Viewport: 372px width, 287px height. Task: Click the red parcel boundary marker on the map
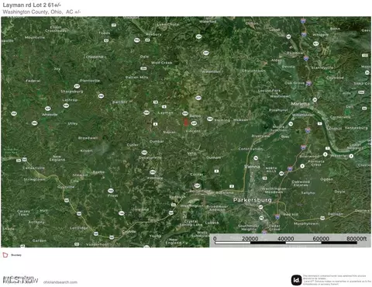tap(185, 122)
